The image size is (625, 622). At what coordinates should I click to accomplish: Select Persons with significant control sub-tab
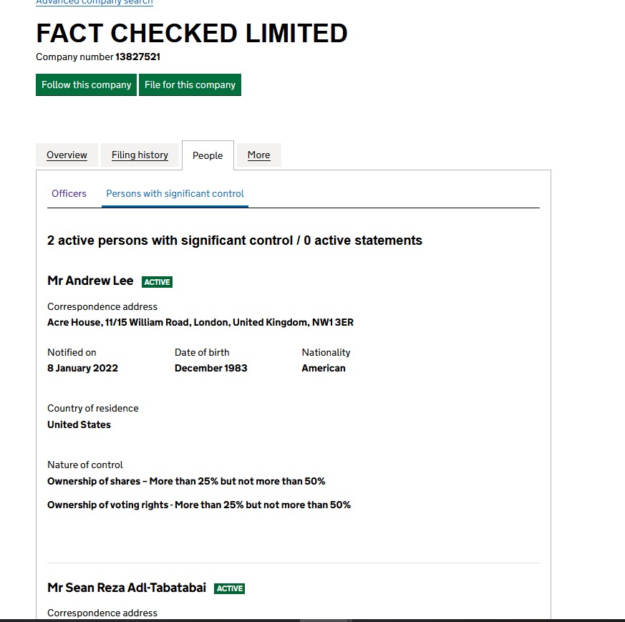click(175, 193)
